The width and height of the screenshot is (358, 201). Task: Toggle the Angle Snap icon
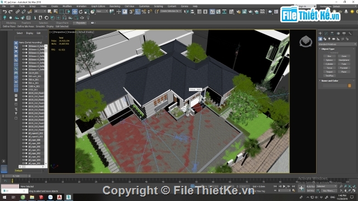point(138,12)
